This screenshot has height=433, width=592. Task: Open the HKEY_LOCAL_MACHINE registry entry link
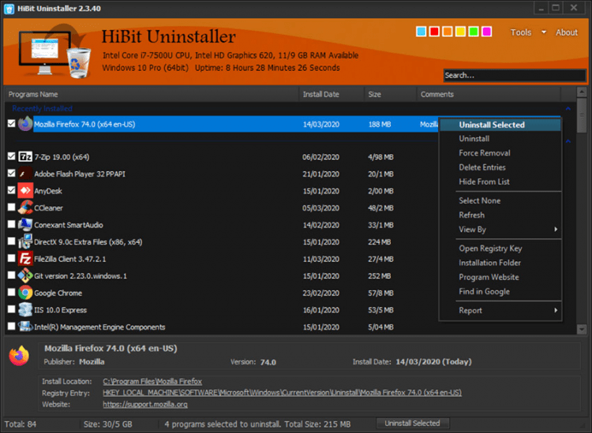click(x=282, y=393)
